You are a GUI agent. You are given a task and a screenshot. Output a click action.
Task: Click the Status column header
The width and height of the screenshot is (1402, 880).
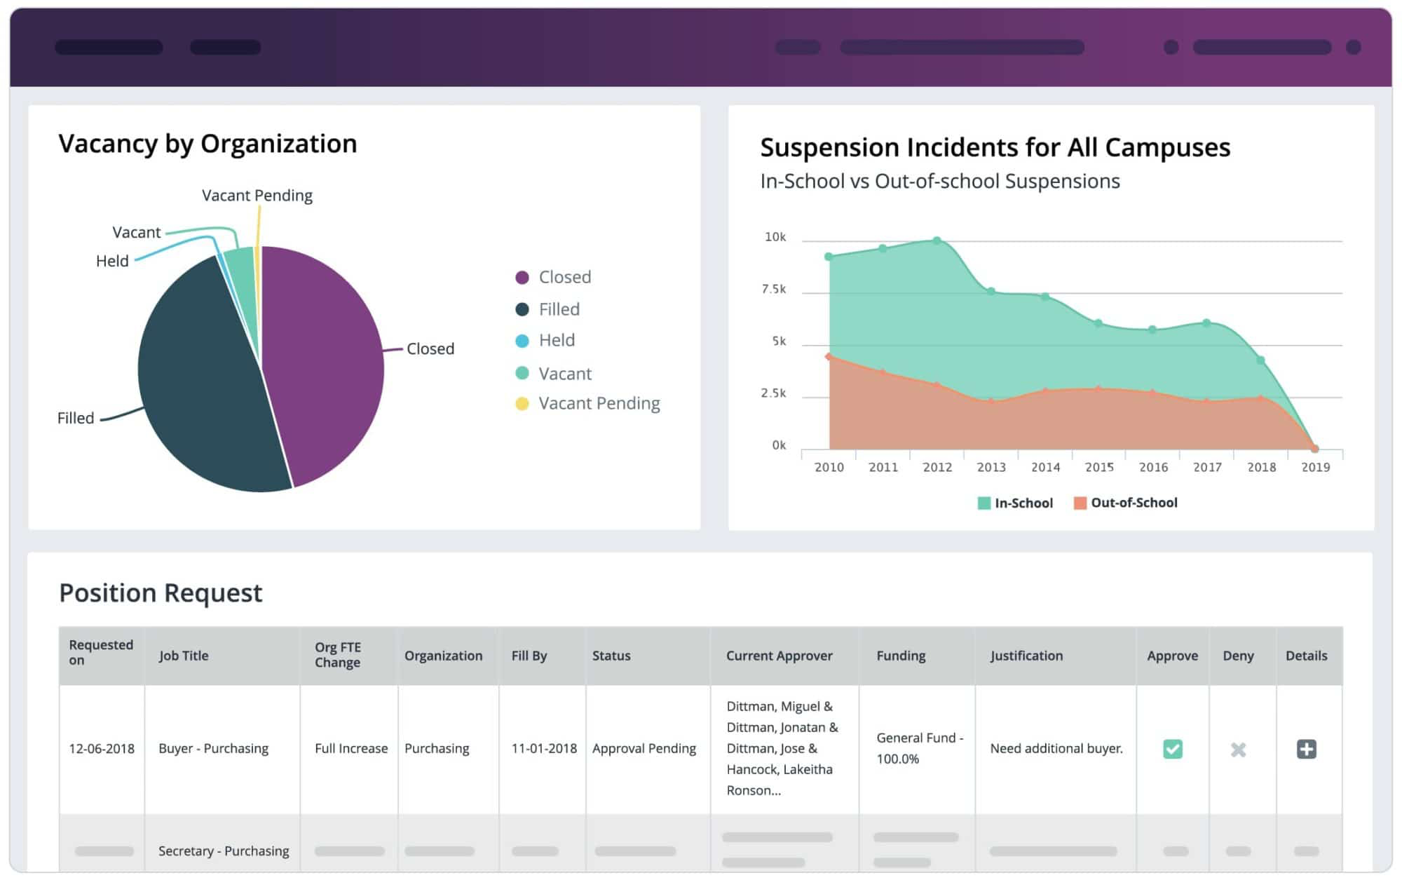tap(611, 655)
